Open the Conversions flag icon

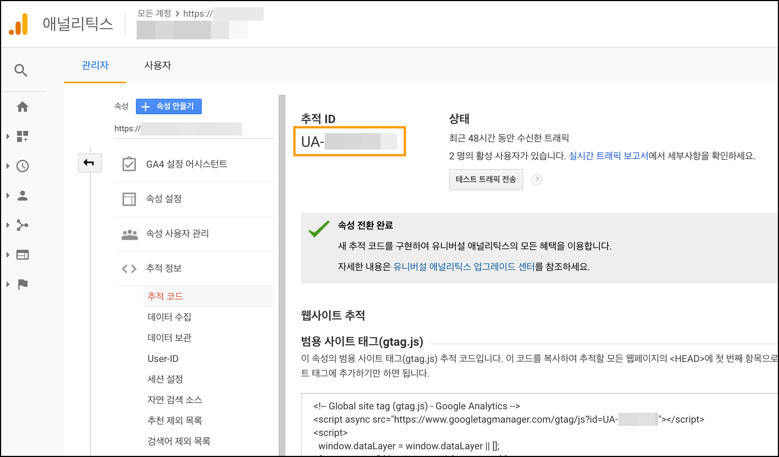(23, 284)
